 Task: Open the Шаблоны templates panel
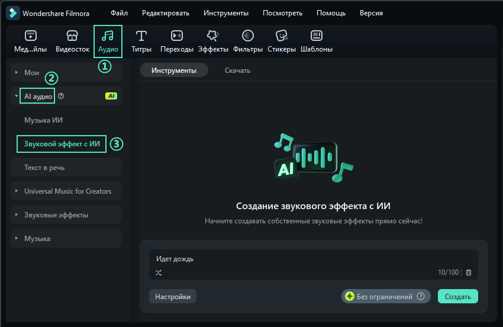[x=317, y=36]
